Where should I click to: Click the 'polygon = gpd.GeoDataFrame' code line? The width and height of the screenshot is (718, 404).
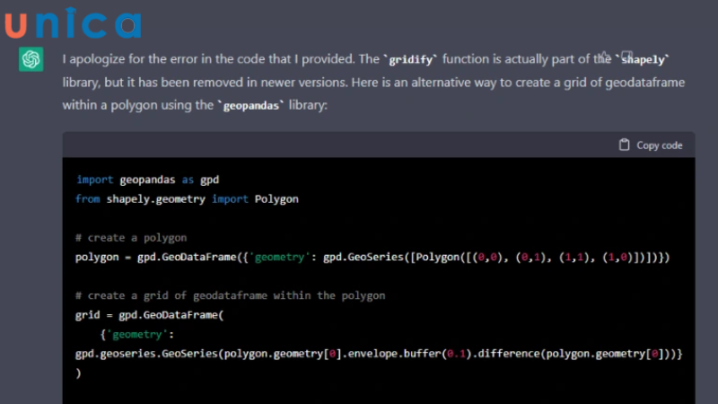(372, 258)
